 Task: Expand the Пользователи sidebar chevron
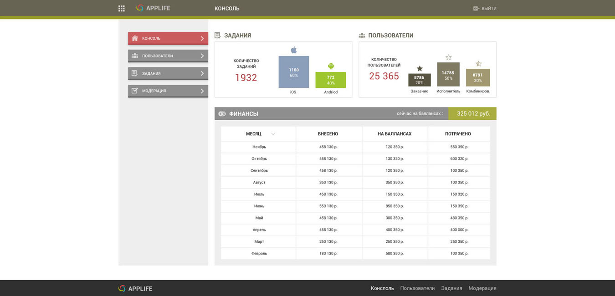point(202,56)
